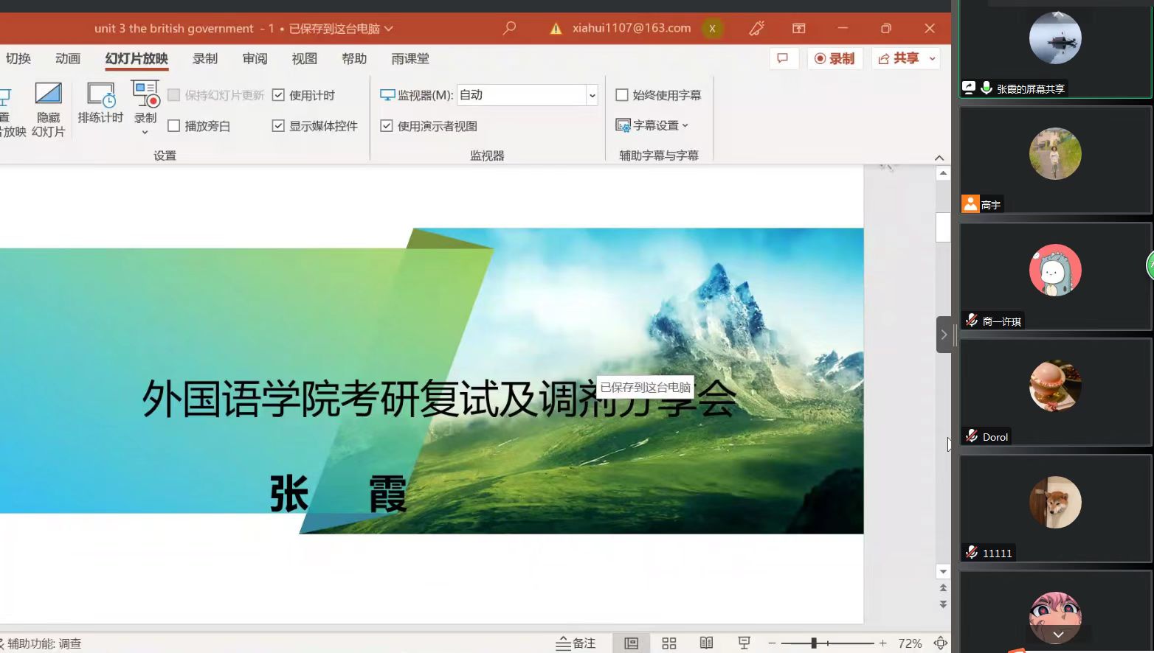The width and height of the screenshot is (1154, 653).
Task: Open the Review (审阅) tab
Action: point(255,58)
